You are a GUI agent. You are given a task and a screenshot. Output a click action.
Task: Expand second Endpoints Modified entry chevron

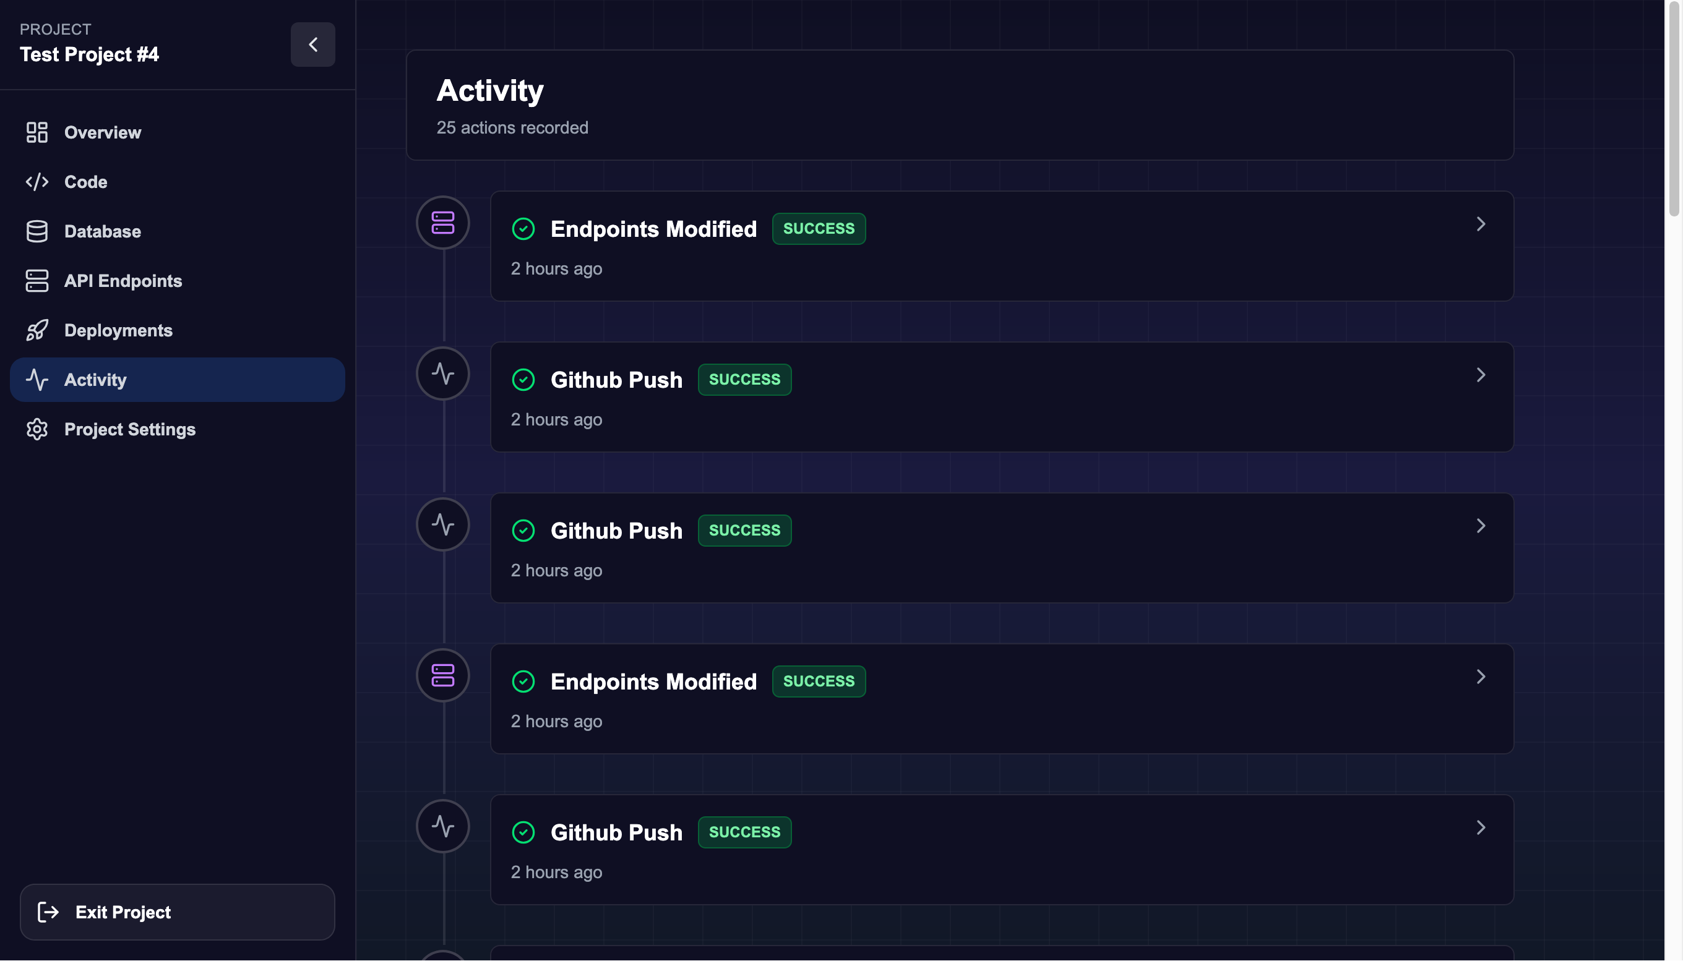click(x=1481, y=677)
